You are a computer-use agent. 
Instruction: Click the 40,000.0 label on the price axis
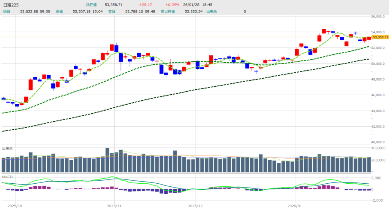[x=380, y=142]
